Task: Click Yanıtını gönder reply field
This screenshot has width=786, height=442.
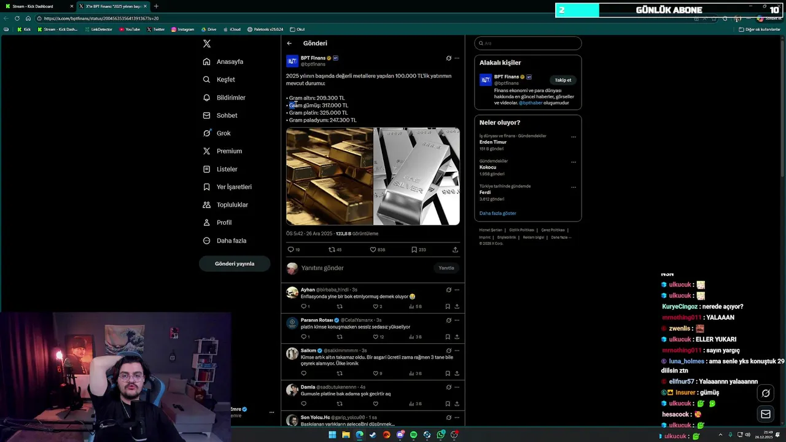Action: pyautogui.click(x=365, y=268)
